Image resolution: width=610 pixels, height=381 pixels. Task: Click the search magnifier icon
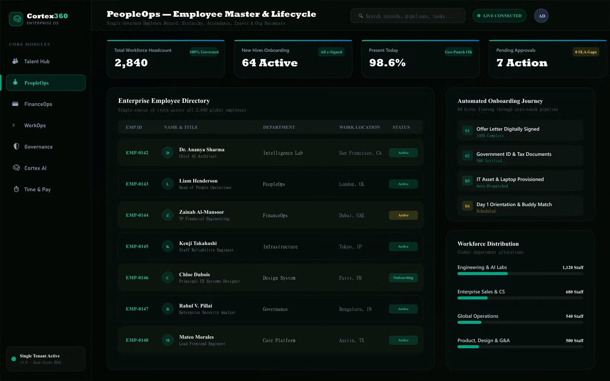[x=361, y=16]
